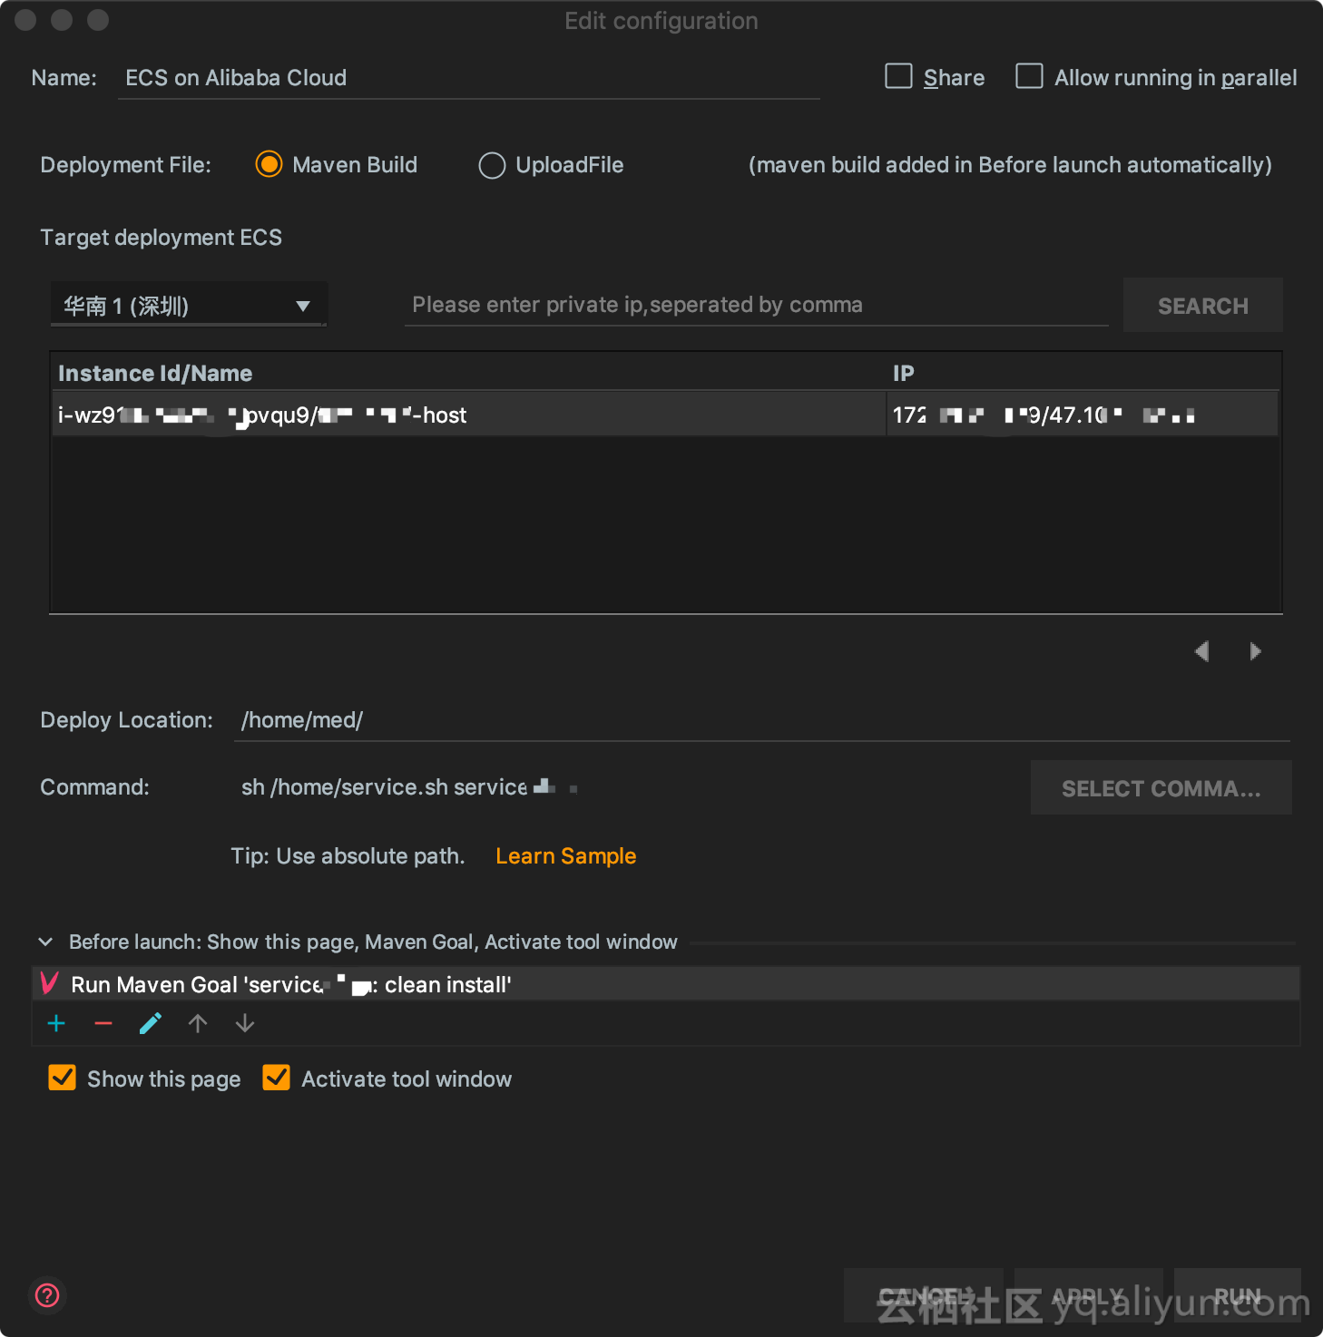Collapse the Before launch section

click(x=45, y=942)
